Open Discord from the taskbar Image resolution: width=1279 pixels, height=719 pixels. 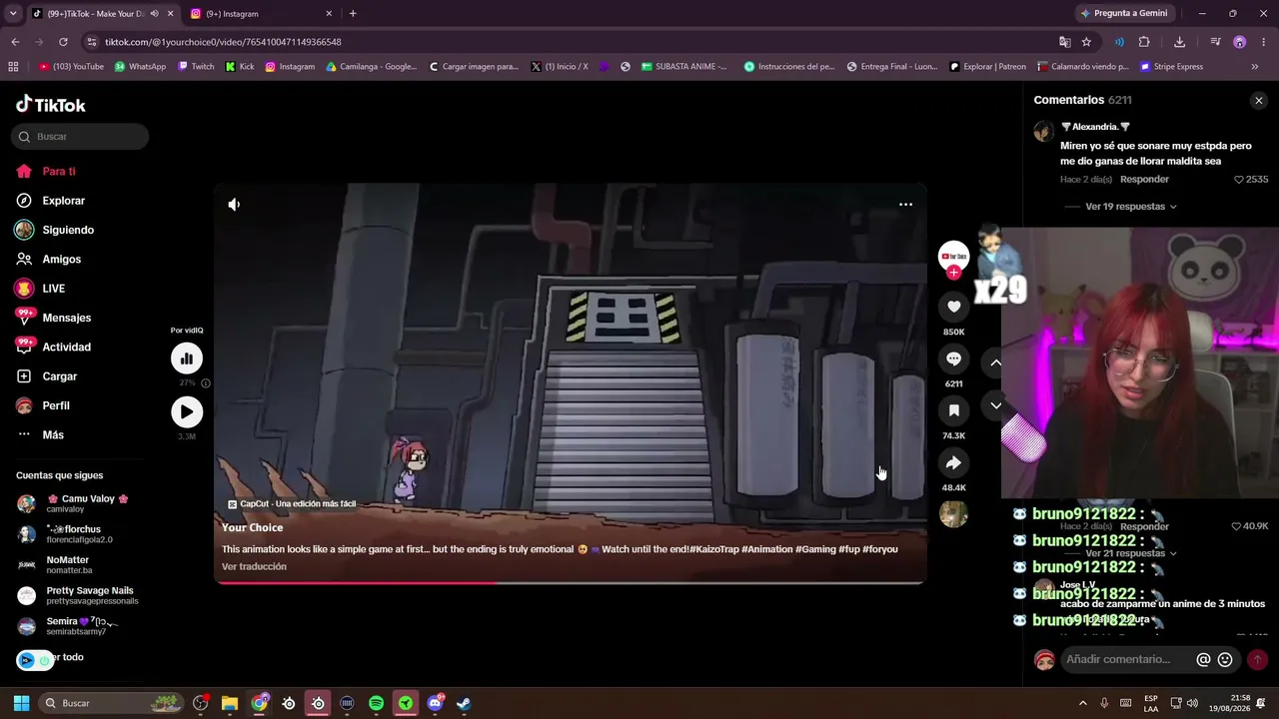tap(435, 703)
